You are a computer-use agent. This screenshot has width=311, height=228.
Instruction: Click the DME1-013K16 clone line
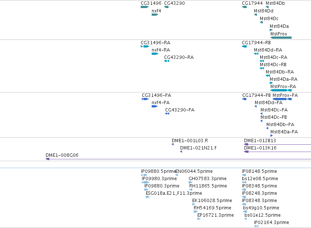click(x=277, y=152)
